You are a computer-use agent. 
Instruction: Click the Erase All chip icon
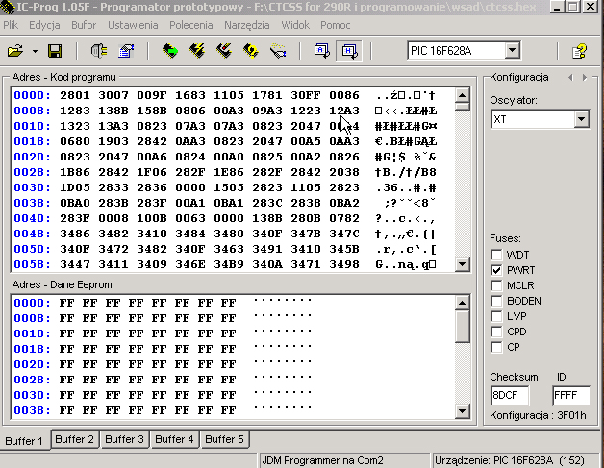(224, 50)
